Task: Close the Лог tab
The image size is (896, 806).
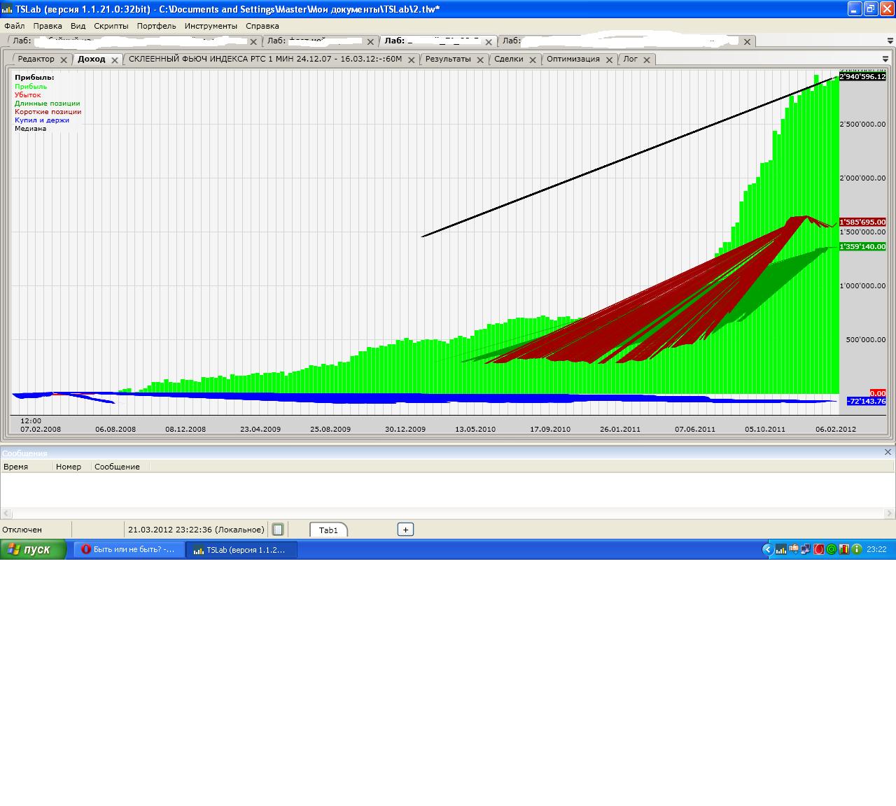Action: point(647,60)
